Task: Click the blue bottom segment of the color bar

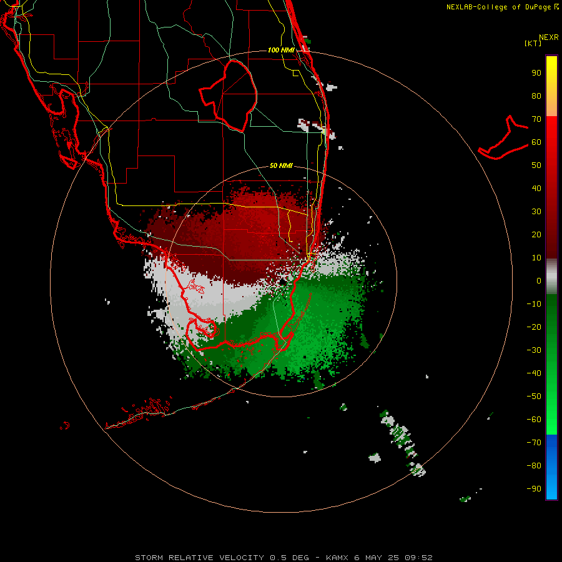Action: pos(551,467)
